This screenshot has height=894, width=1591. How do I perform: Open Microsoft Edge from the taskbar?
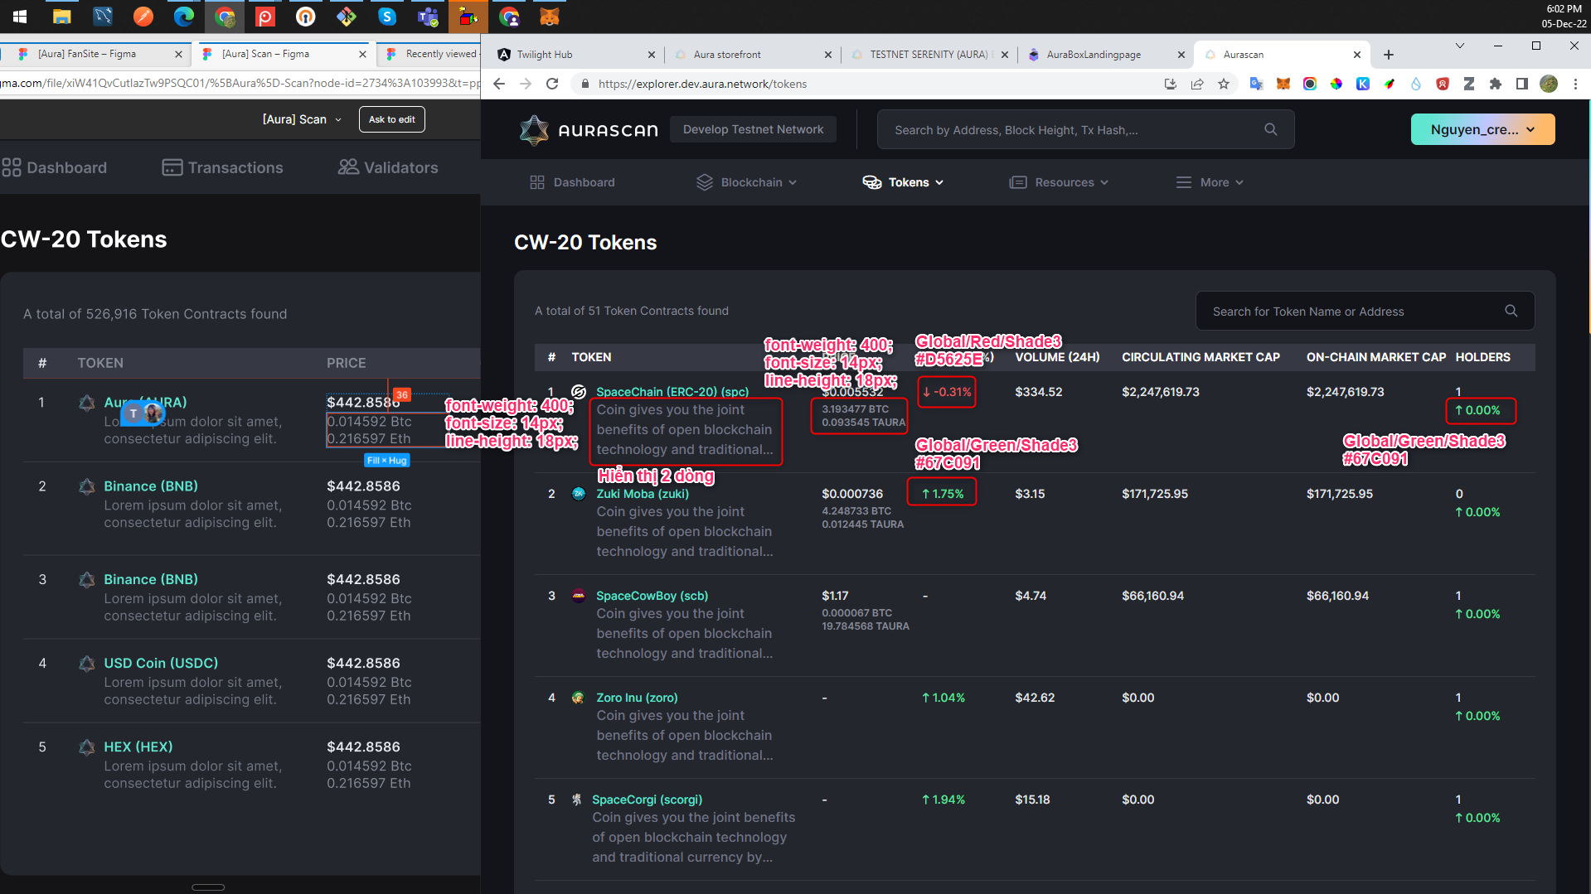click(184, 17)
